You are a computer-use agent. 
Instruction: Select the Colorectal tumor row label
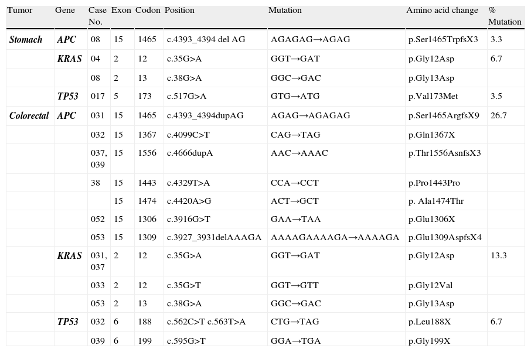coord(29,116)
